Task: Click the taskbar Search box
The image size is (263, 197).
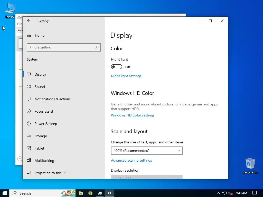Action: pos(42,193)
